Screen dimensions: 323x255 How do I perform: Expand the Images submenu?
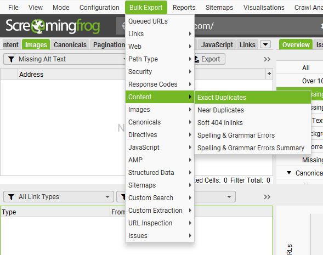point(160,110)
